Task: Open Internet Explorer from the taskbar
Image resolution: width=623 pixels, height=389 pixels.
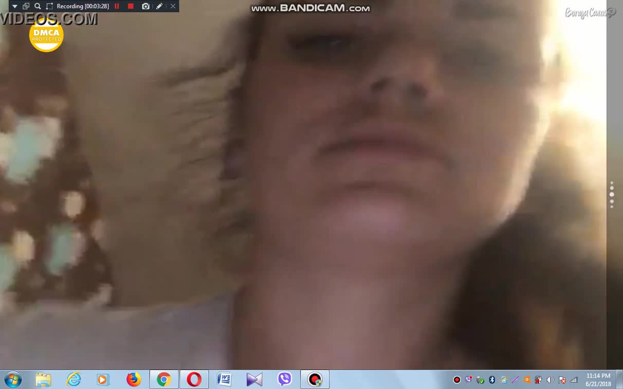Action: pyautogui.click(x=74, y=380)
